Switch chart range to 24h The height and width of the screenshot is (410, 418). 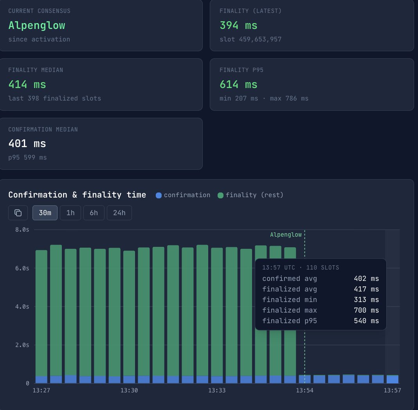(x=119, y=213)
